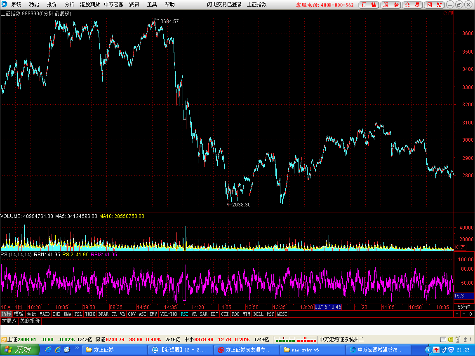Click the list panel icon in status bar
The image size is (475, 356).
[x=443, y=340]
